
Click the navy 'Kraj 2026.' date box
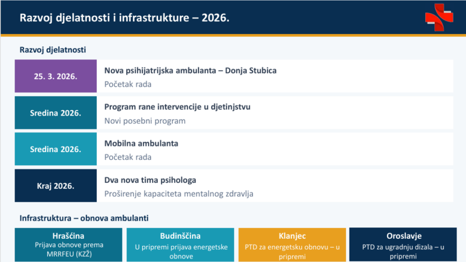(56, 185)
